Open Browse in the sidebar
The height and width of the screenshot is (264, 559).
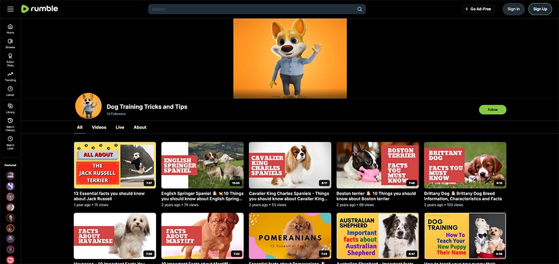tap(10, 44)
